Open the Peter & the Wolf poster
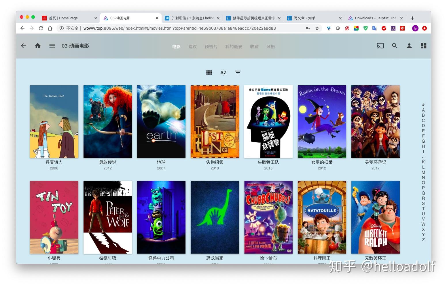 point(108,217)
